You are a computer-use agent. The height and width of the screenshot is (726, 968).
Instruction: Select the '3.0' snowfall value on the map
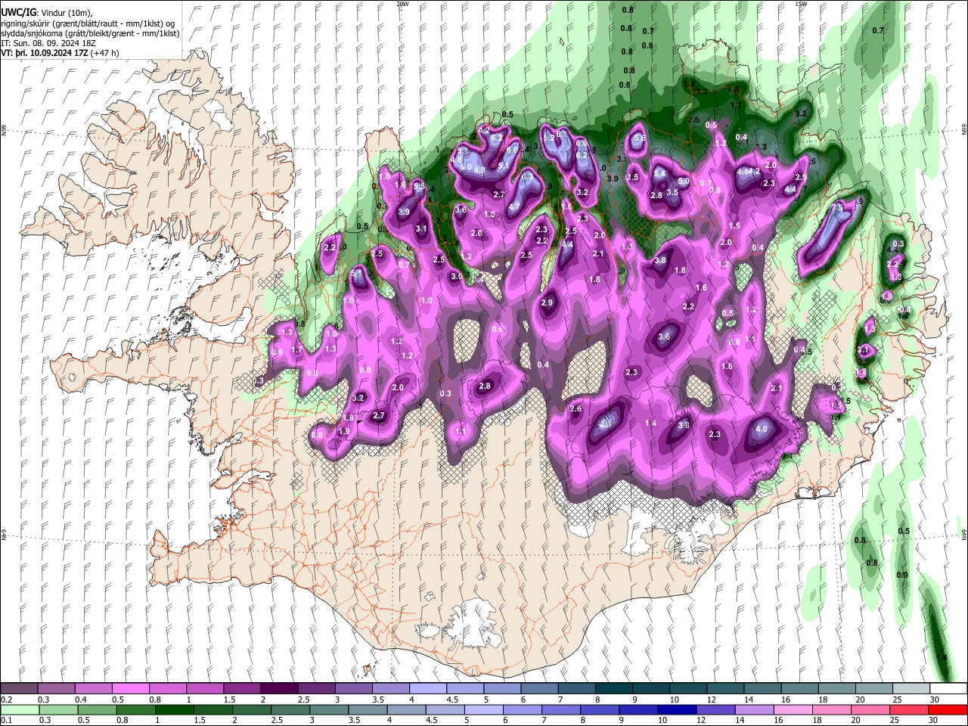[457, 277]
